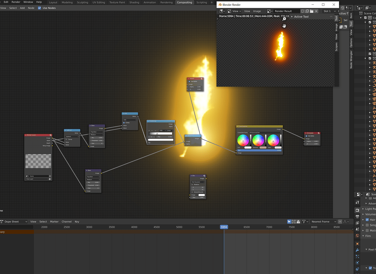The width and height of the screenshot is (376, 274).
Task: Open the Modifier wrench properties tab
Action: [357, 250]
